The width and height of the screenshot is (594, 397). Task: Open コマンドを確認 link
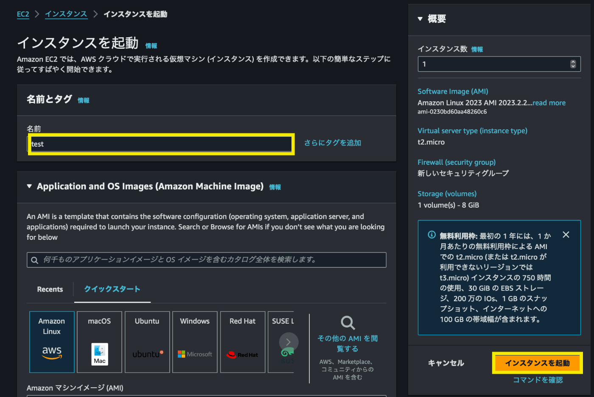538,380
